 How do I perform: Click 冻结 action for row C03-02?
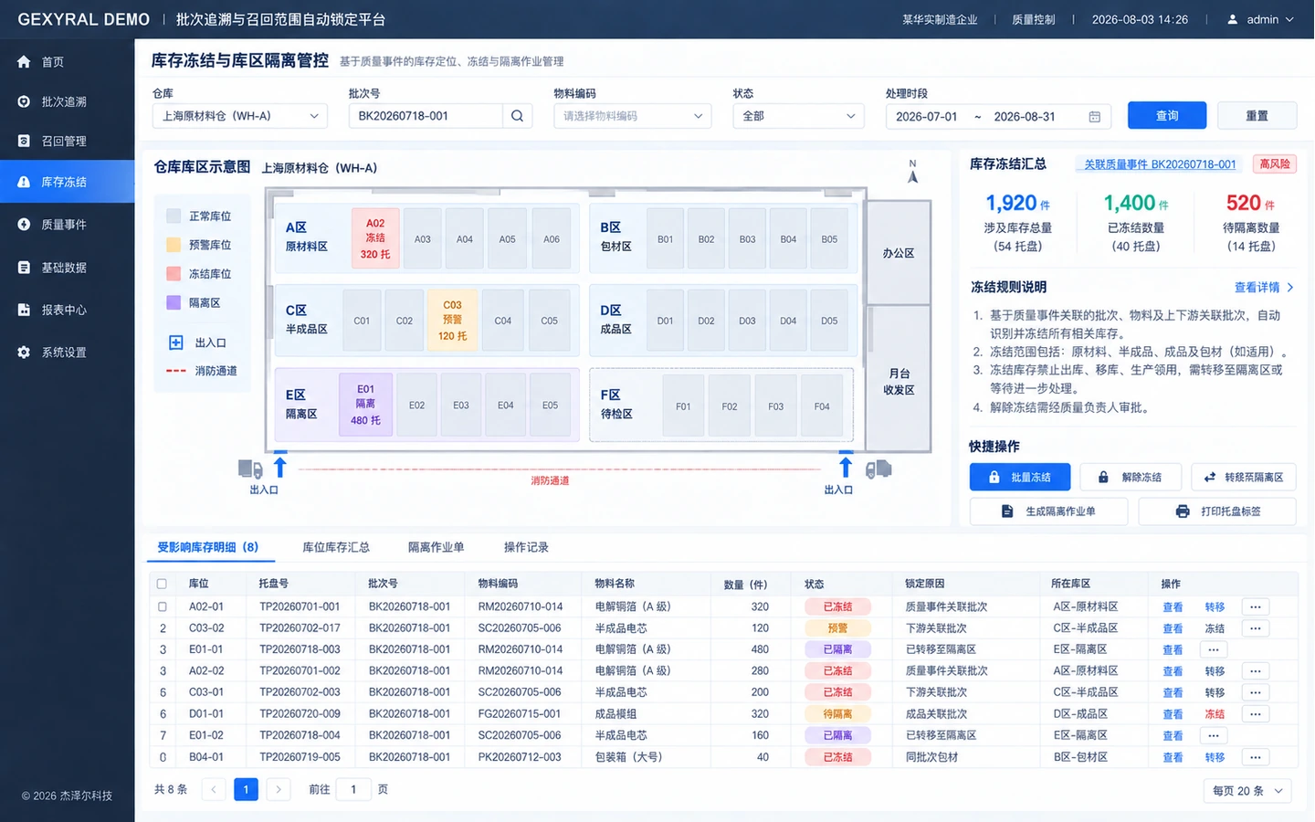(x=1215, y=628)
